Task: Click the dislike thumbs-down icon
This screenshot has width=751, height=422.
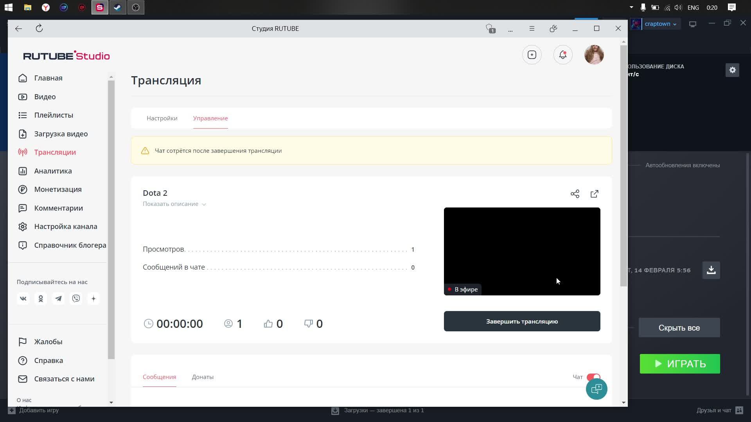Action: (308, 324)
